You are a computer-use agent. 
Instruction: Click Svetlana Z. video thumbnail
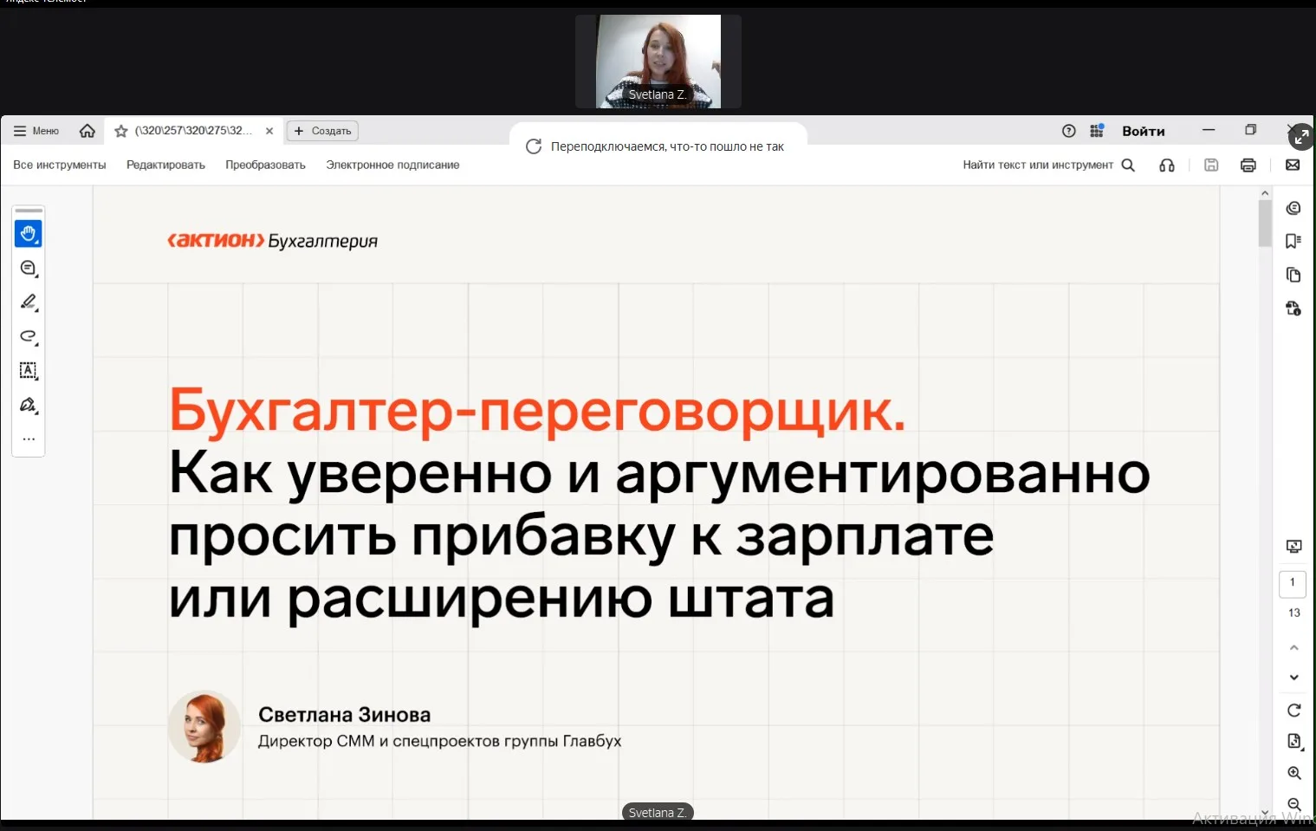(x=658, y=62)
